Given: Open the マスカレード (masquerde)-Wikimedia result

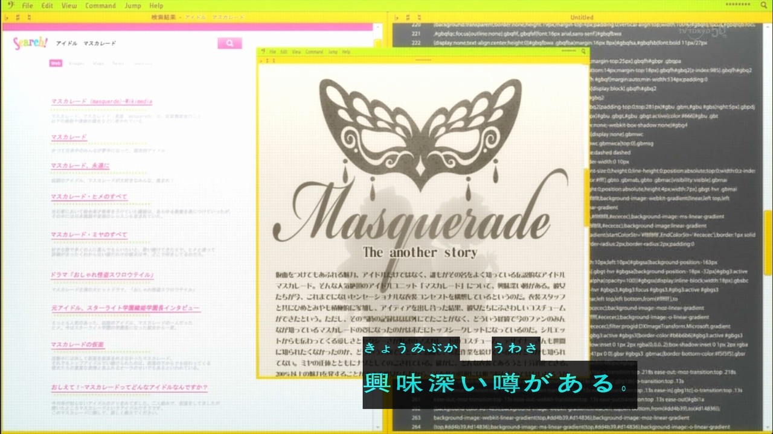Looking at the screenshot, I should (x=101, y=101).
